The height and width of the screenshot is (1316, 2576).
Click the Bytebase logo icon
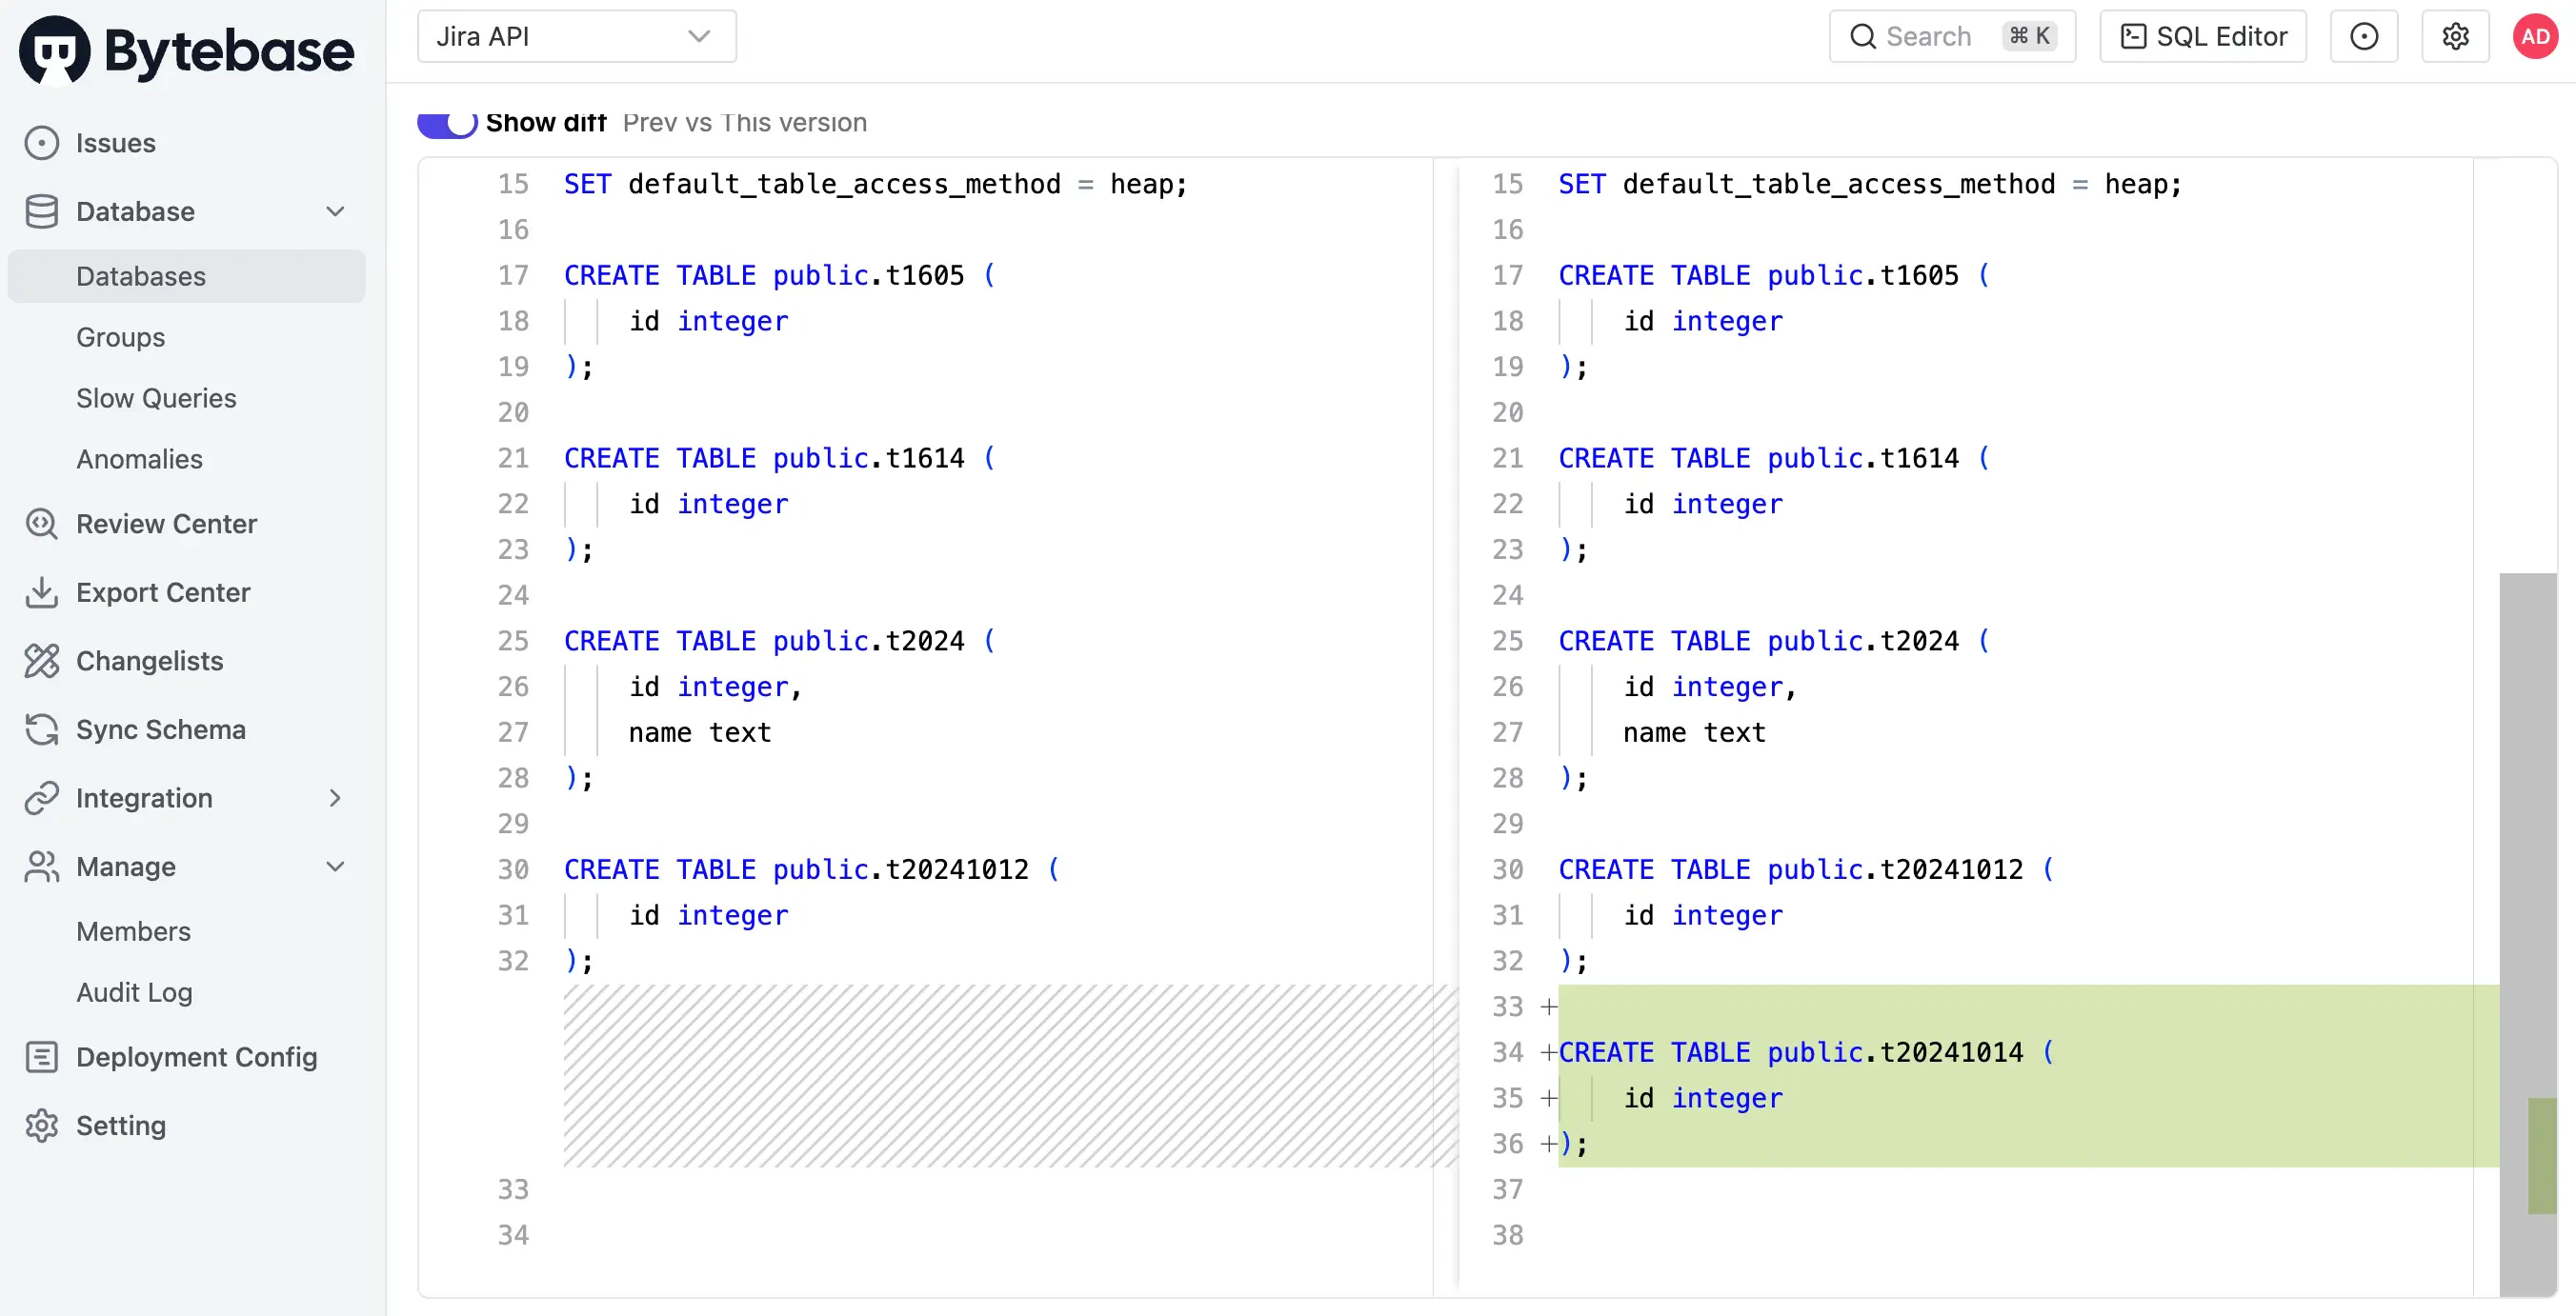pyautogui.click(x=55, y=50)
